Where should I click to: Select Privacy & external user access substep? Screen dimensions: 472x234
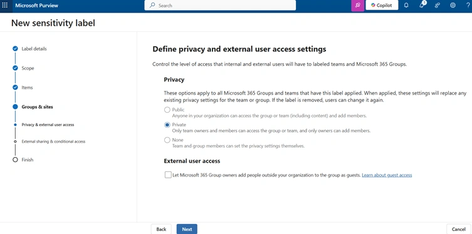click(x=48, y=125)
